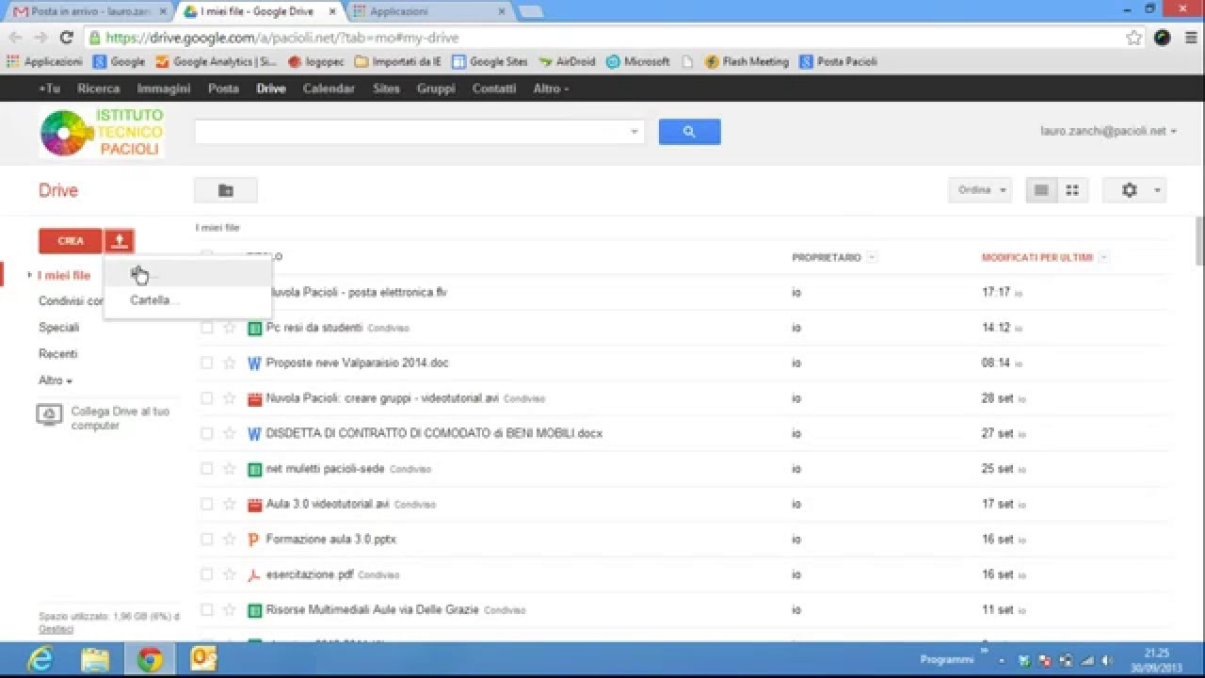Click the video icon of Aula 3.0 videotutorial.avi

[x=254, y=504]
